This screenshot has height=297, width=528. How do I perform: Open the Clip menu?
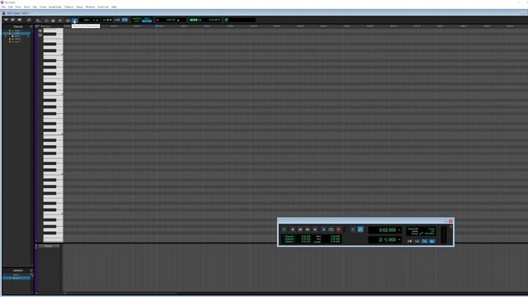coord(35,7)
